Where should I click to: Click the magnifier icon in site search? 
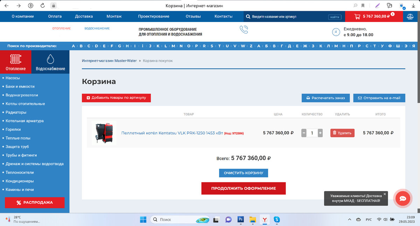(x=248, y=16)
